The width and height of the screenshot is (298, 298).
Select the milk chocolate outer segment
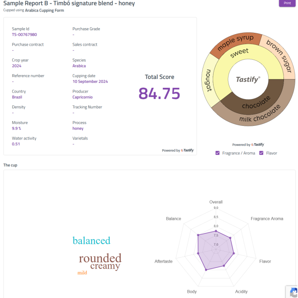tap(260, 114)
